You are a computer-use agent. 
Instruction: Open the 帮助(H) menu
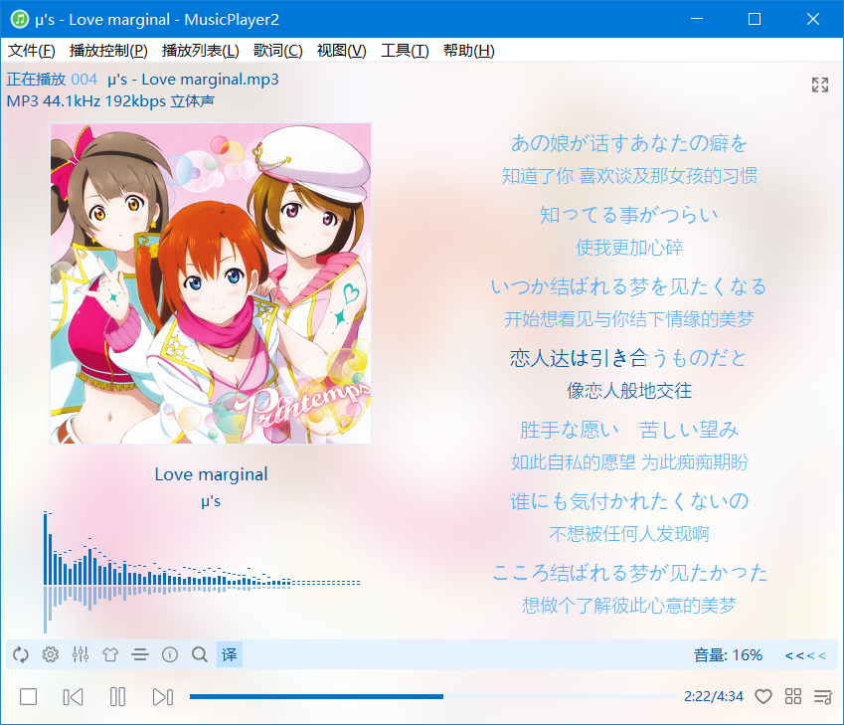point(469,51)
